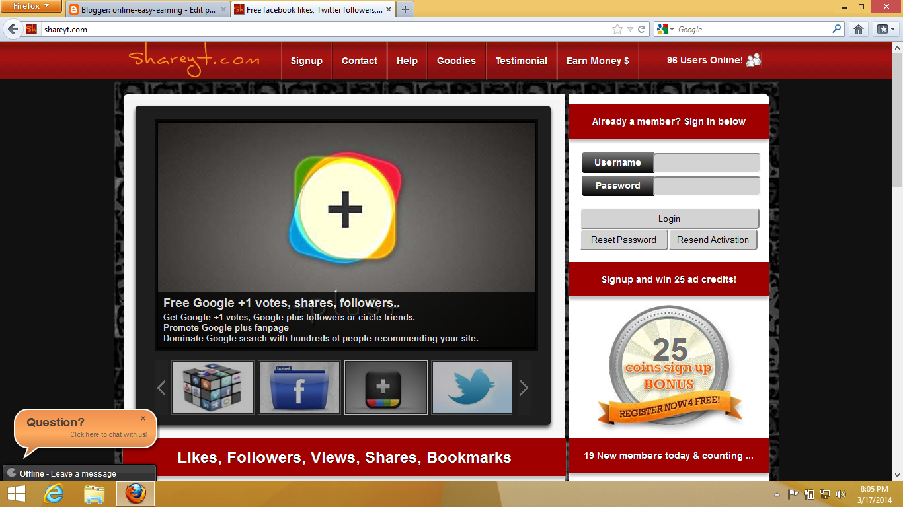Show hidden system tray icons arrow
Viewport: 903px width, 507px height.
point(777,494)
